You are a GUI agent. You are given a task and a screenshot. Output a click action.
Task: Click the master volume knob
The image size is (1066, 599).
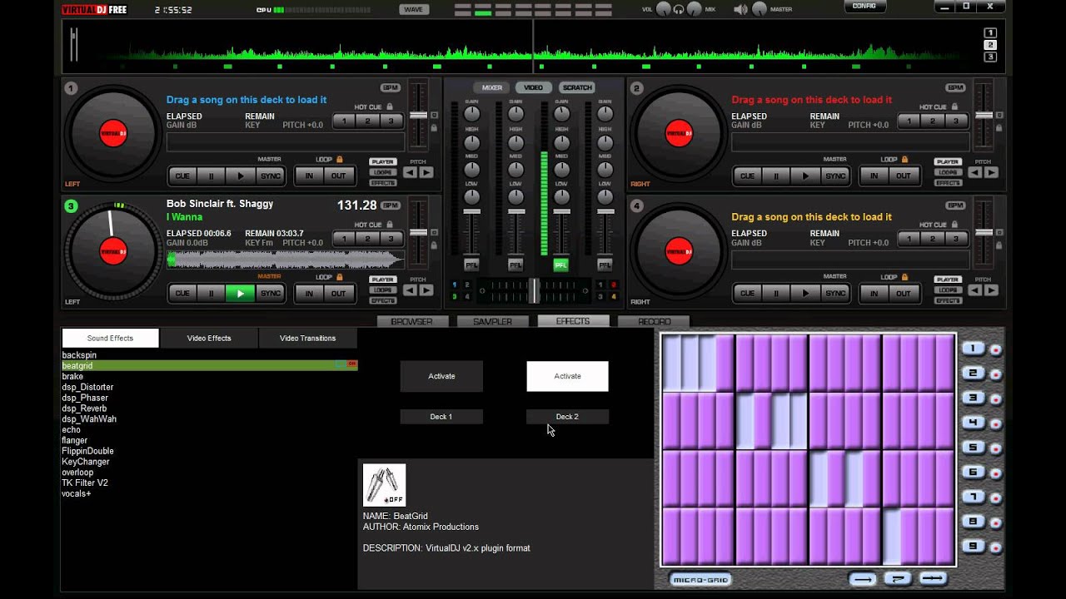click(760, 9)
